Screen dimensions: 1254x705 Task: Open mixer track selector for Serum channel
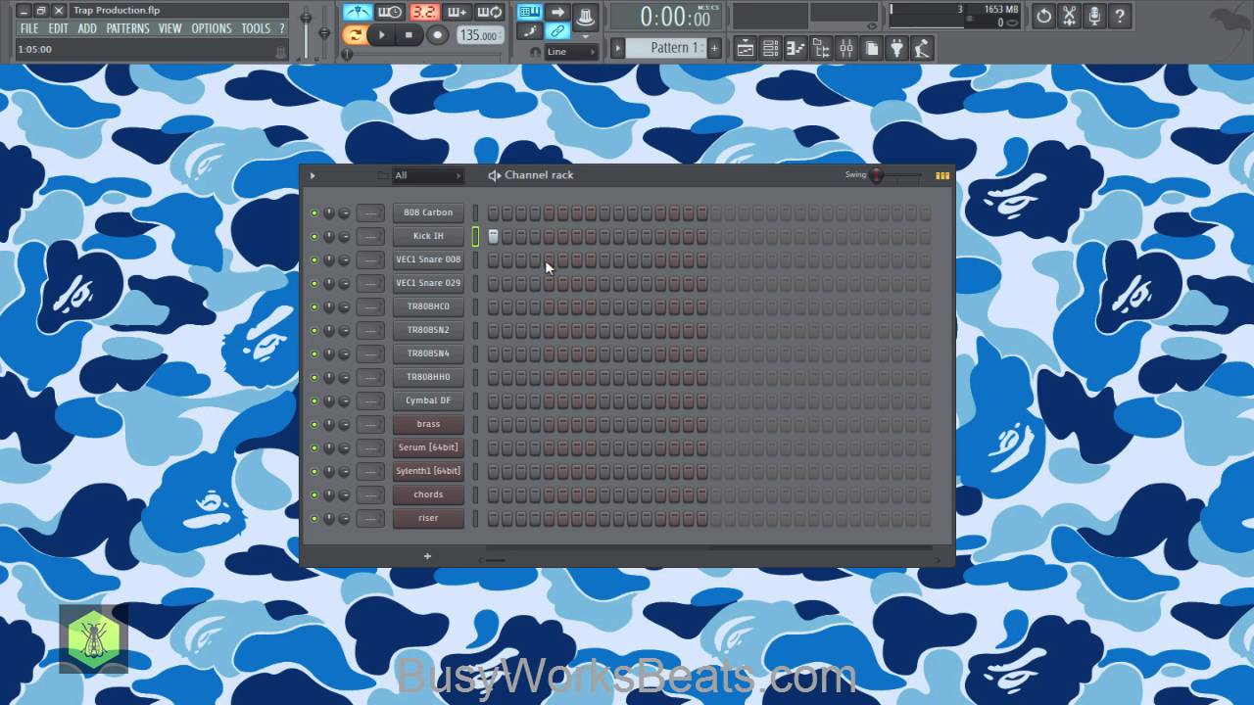point(369,447)
